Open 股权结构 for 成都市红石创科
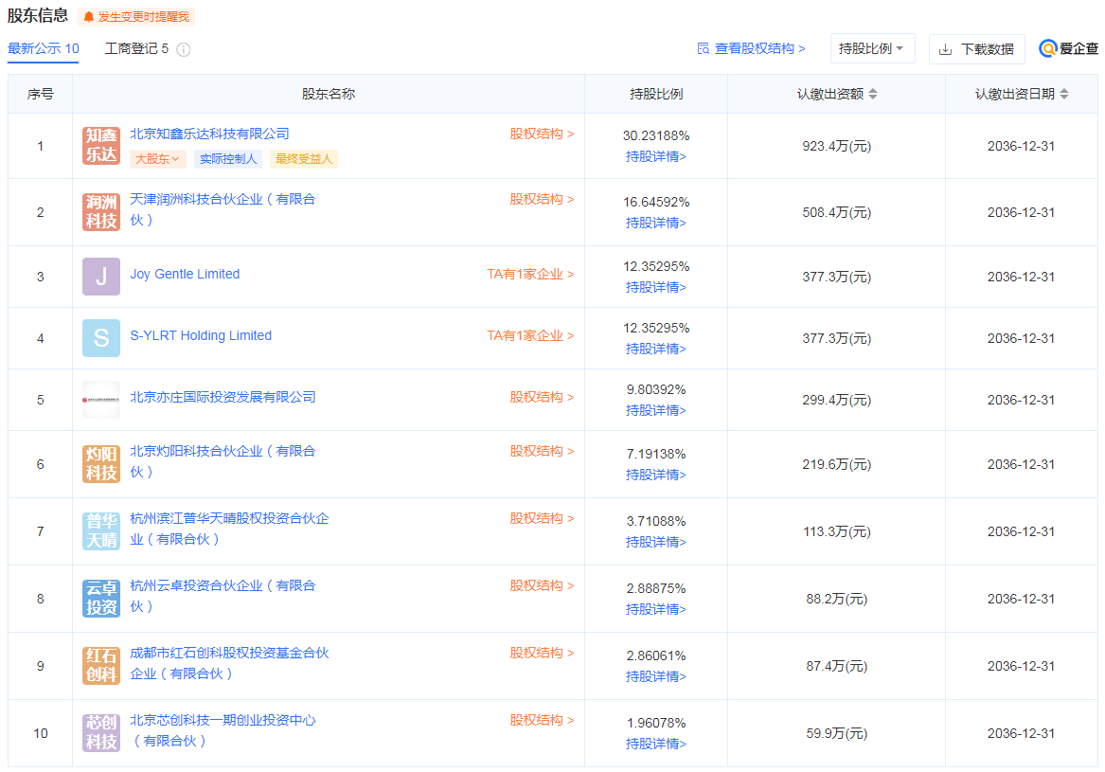This screenshot has height=772, width=1105. pos(542,653)
